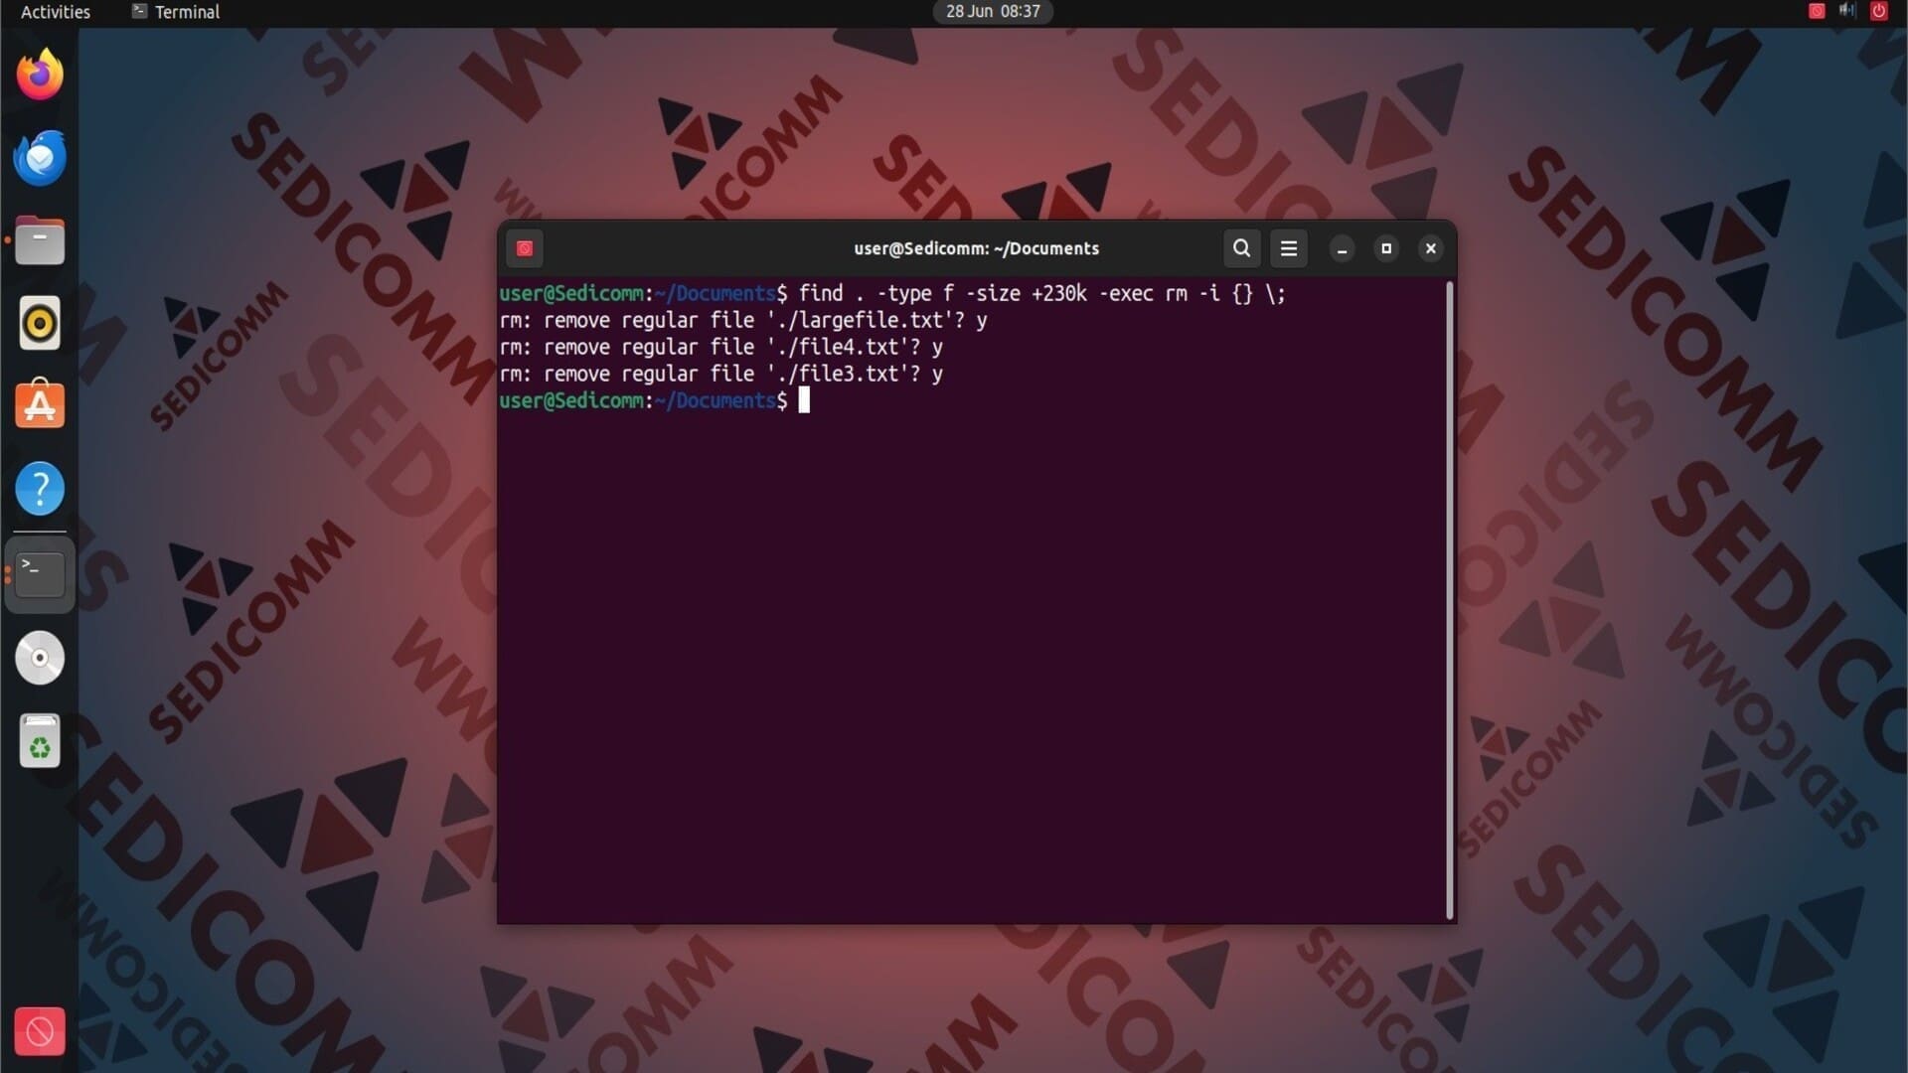This screenshot has height=1073, width=1908.
Task: Open the Trash dock icon
Action: (40, 741)
